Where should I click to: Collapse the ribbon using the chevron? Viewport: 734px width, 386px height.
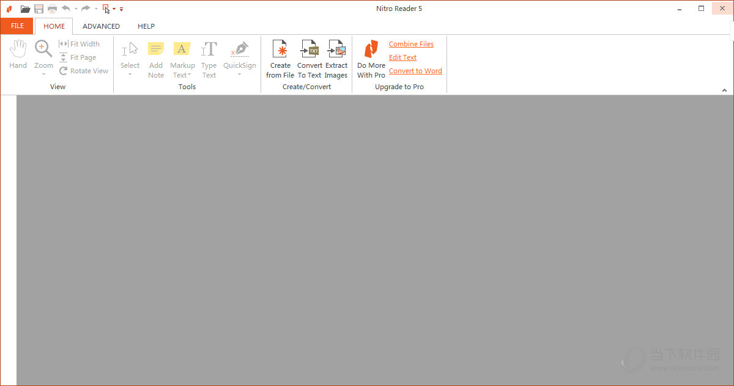724,90
